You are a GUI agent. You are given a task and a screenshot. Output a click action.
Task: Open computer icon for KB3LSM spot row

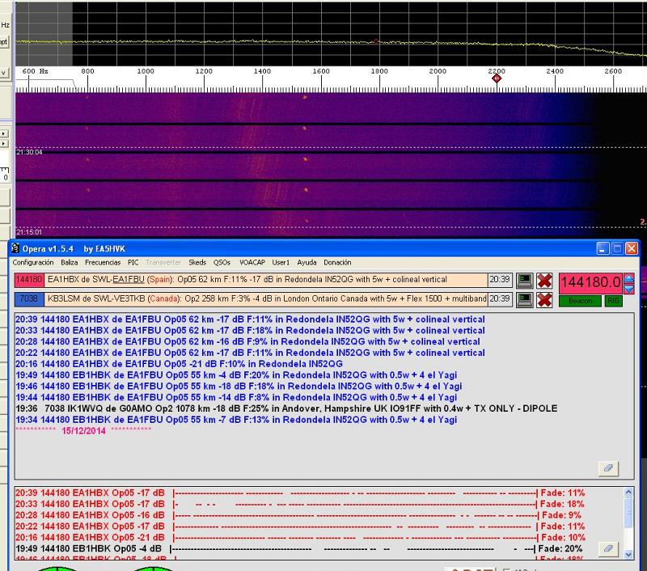(525, 299)
